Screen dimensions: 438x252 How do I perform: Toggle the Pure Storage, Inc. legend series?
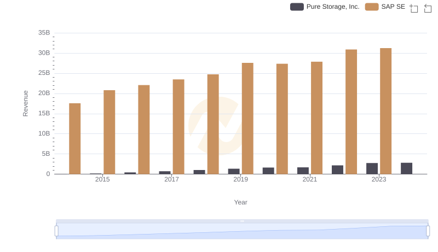pyautogui.click(x=325, y=7)
